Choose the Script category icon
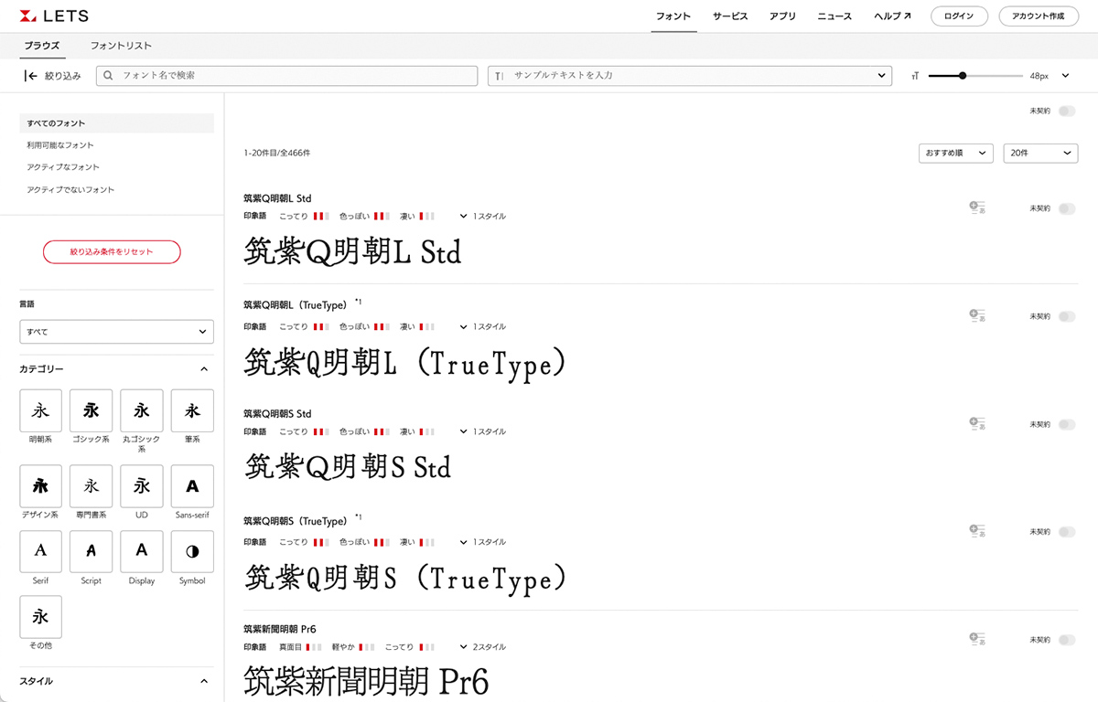Viewport: 1098px width, 702px height. coord(91,551)
